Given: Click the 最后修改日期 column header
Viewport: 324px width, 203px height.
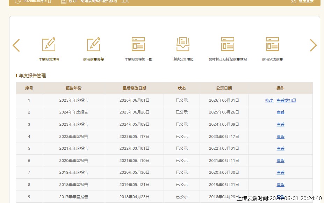Looking at the screenshot, I should 134,88.
